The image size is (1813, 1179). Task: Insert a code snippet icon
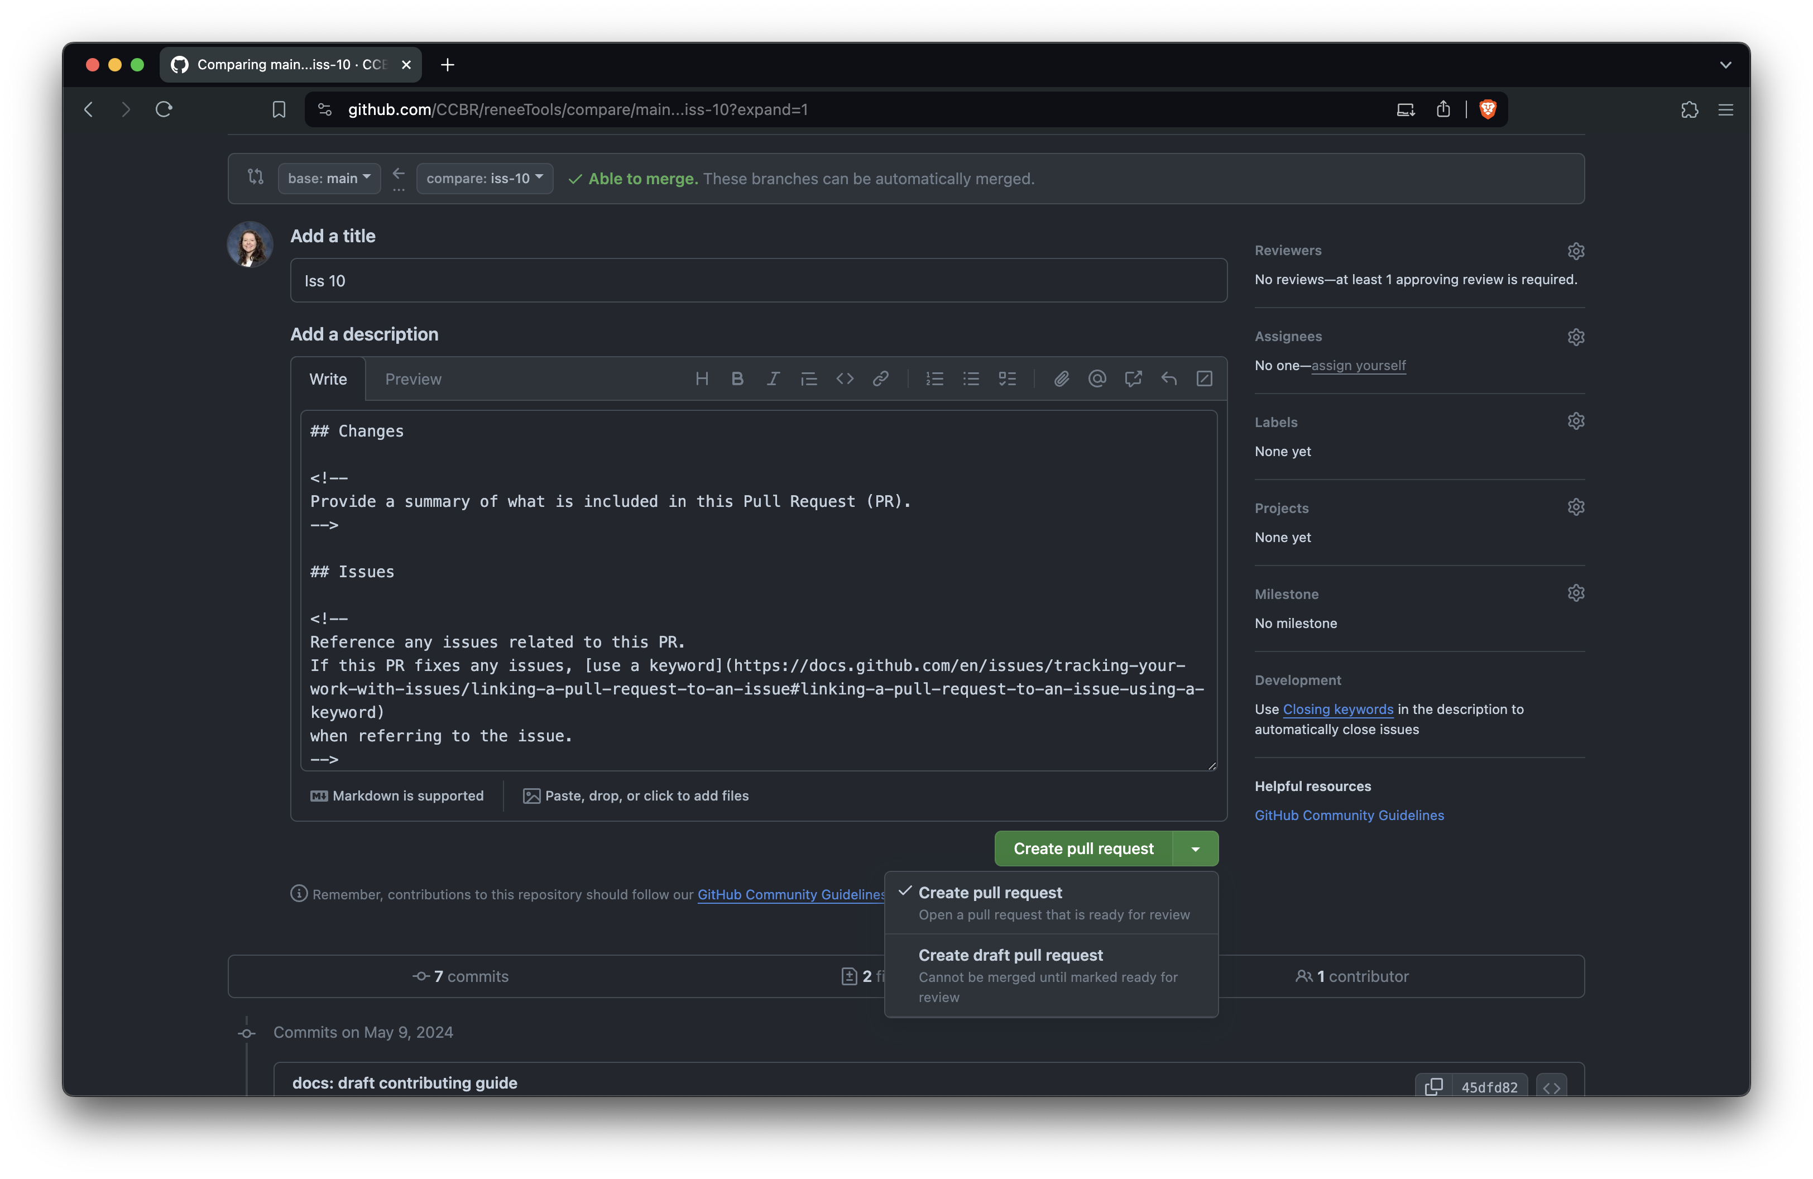(x=844, y=378)
